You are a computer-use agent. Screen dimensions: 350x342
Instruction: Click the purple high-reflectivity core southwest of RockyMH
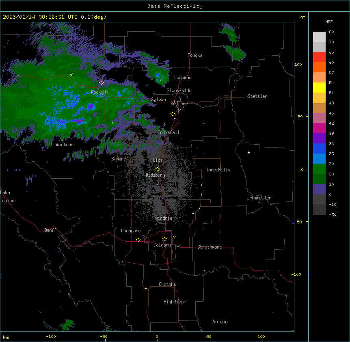pos(91,106)
